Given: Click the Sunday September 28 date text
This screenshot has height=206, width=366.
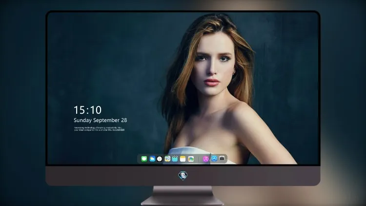Looking at the screenshot, I should [x=101, y=120].
